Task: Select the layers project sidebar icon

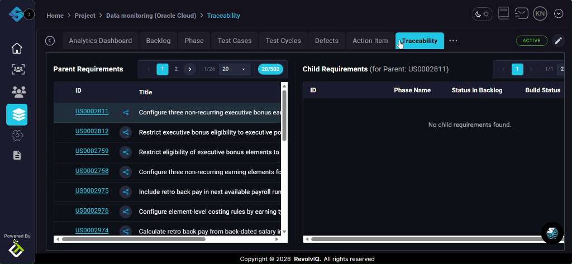Action: coord(17,114)
